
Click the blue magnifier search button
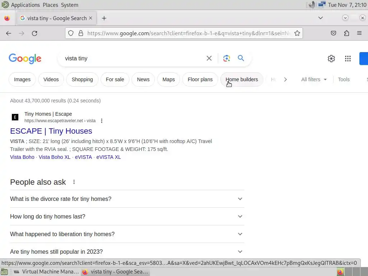click(241, 58)
